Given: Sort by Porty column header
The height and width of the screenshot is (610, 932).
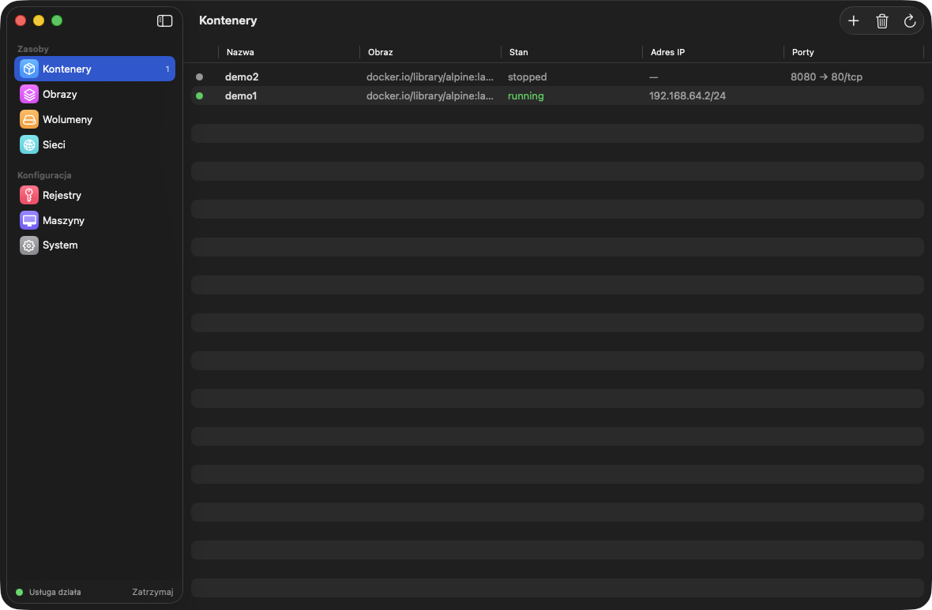Looking at the screenshot, I should (803, 52).
